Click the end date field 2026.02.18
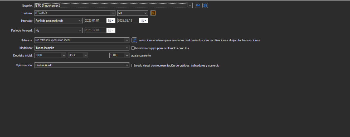 click(x=128, y=21)
